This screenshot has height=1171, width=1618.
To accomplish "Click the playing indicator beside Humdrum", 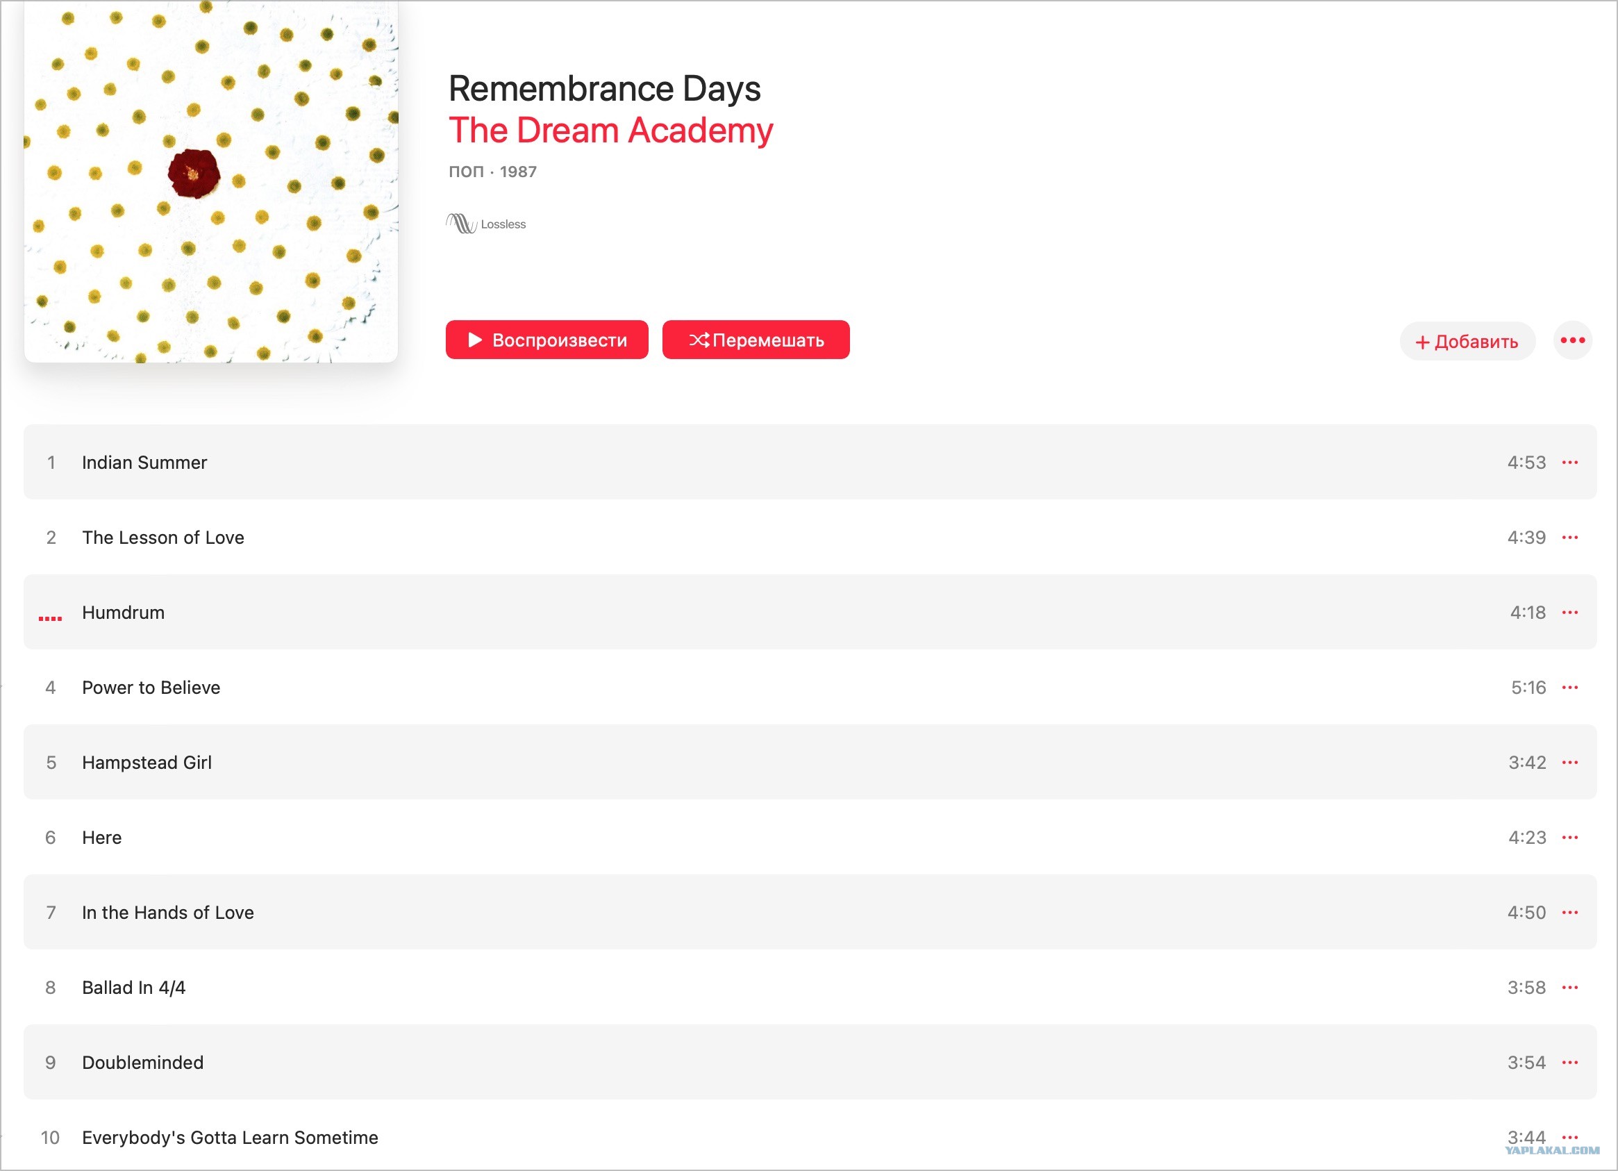I will 50,618.
